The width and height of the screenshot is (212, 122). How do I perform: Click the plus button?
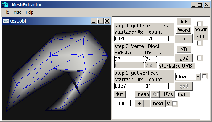coord(139,104)
